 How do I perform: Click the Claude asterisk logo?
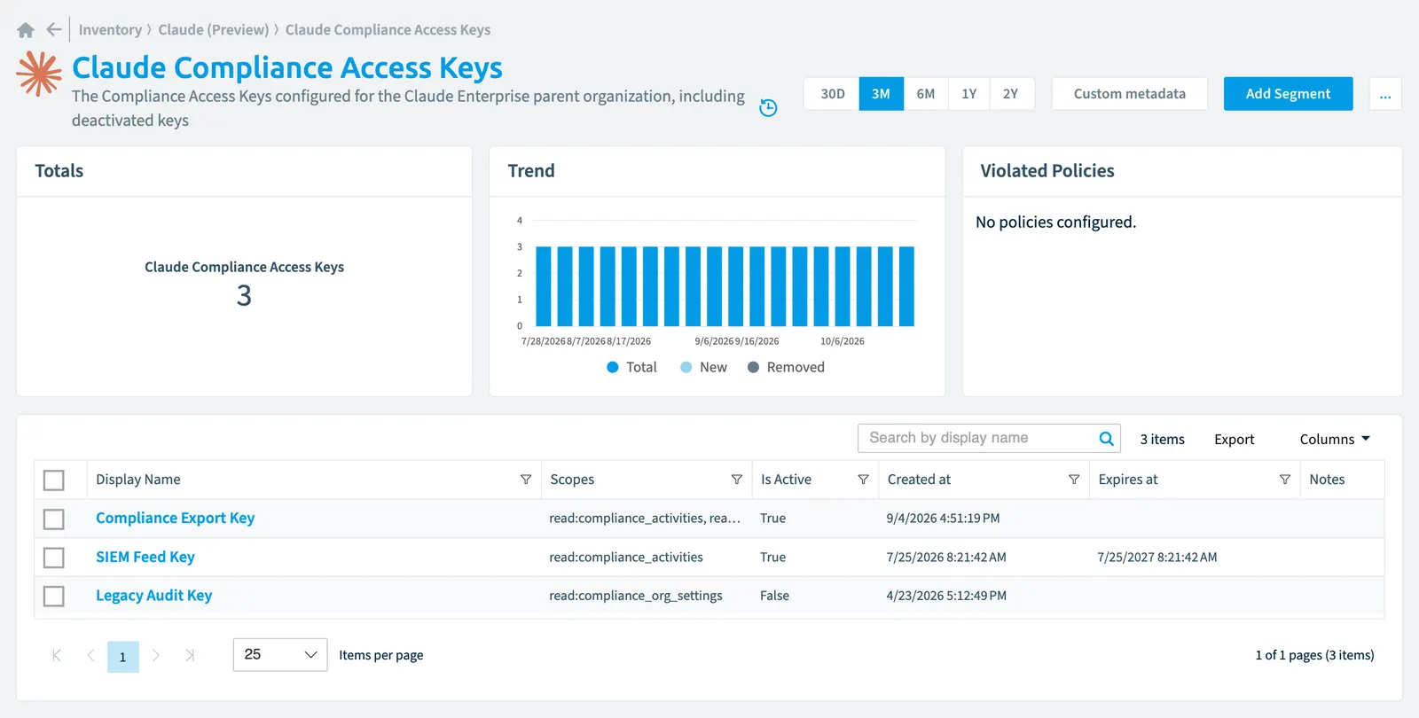[39, 73]
